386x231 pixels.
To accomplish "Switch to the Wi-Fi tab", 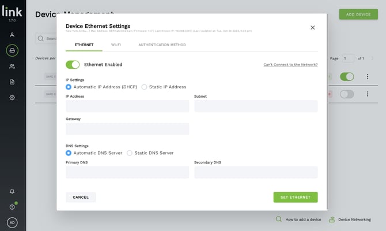I will pyautogui.click(x=116, y=45).
